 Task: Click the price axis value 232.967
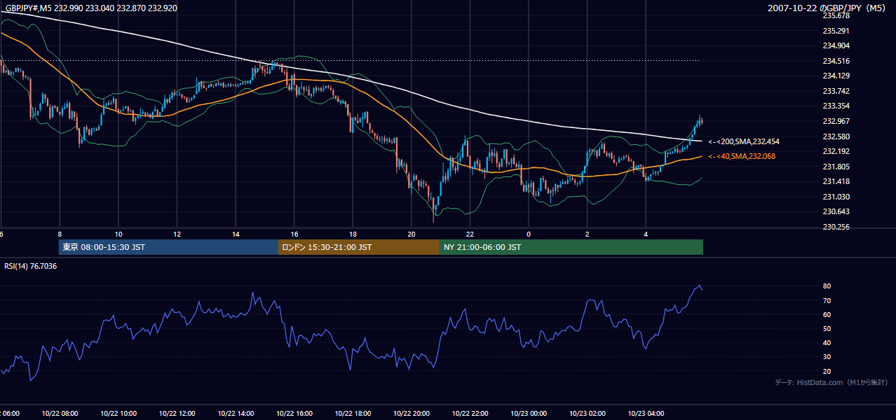pos(836,121)
